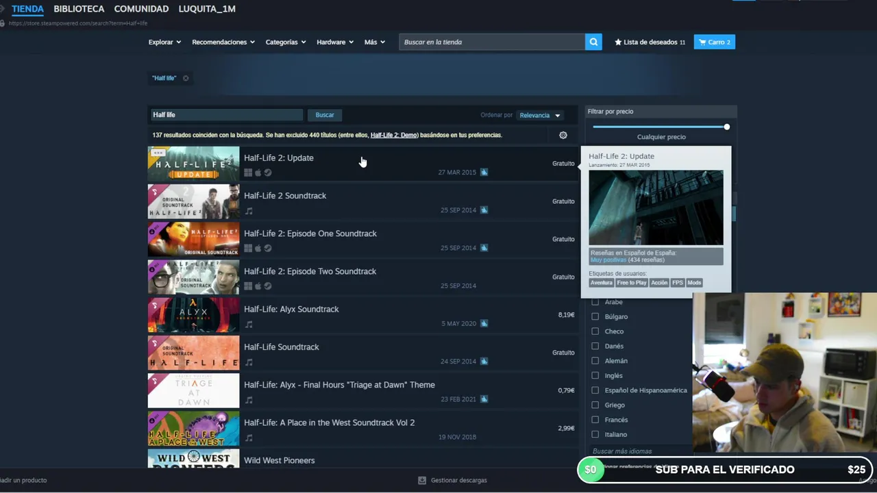
Task: Click Buscar más idiomas link
Action: coord(622,451)
